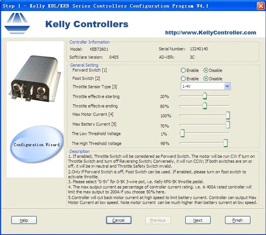Click the Max Motor Current [4] label

click(x=93, y=114)
